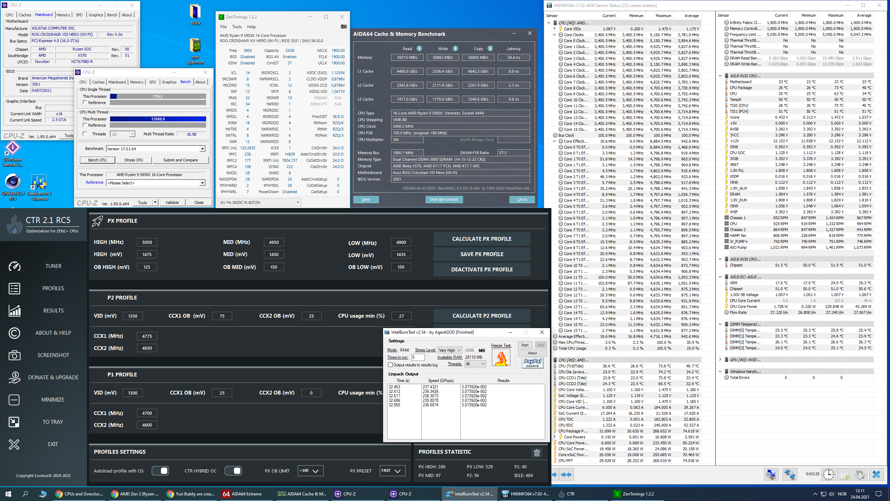
Task: Open ZenTimings DIMM slot selector dropdown
Action: 259,202
